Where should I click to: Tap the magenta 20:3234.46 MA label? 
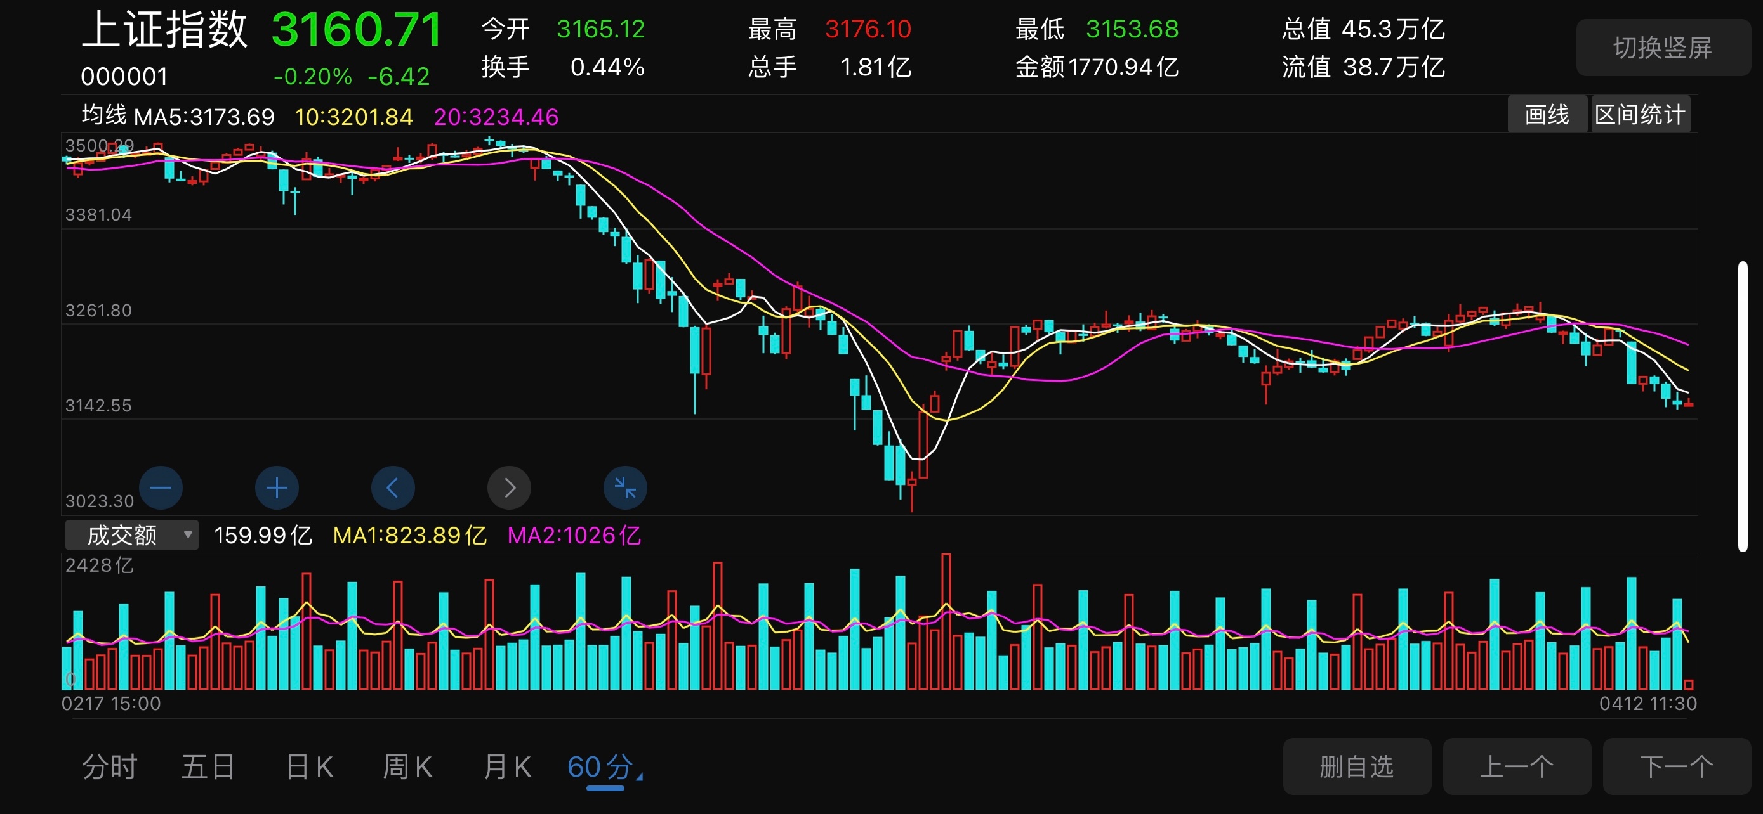click(496, 117)
